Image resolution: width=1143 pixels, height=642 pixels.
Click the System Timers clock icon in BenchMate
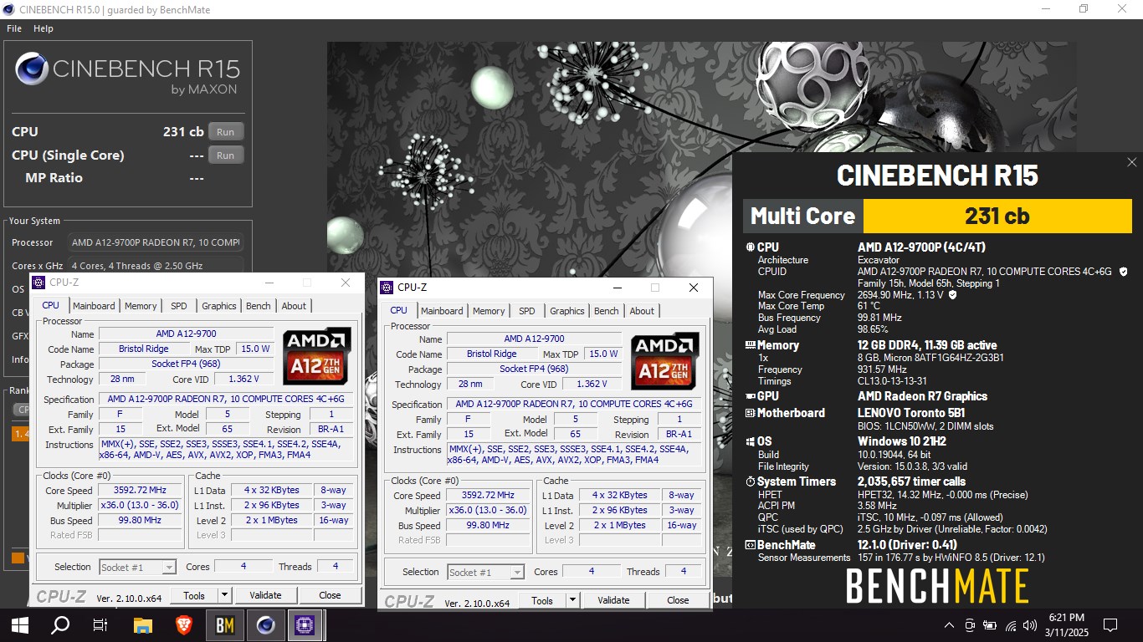(750, 481)
